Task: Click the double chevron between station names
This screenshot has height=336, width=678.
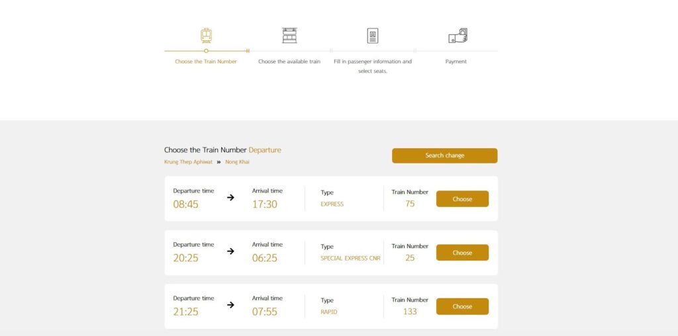Action: coord(218,162)
